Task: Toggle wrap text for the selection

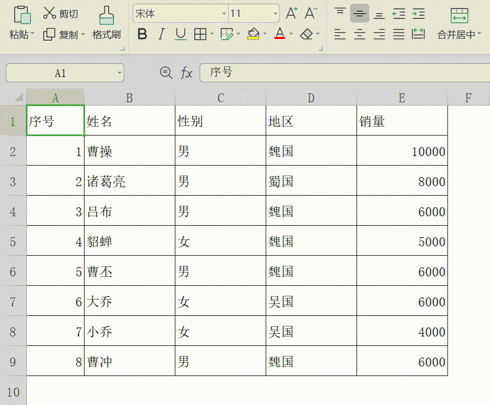Action: 419,33
